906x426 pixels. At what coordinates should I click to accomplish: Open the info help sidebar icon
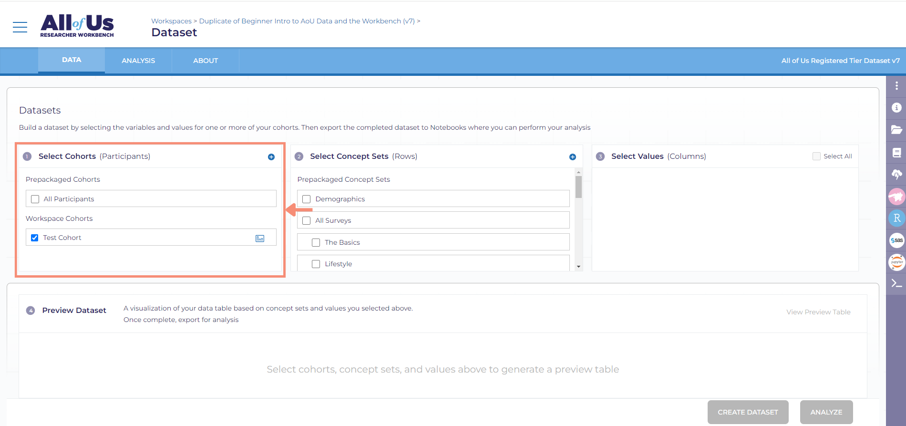[x=896, y=108]
